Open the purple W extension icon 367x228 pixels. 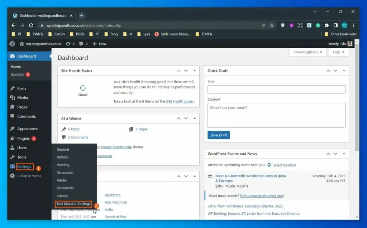click(291, 25)
